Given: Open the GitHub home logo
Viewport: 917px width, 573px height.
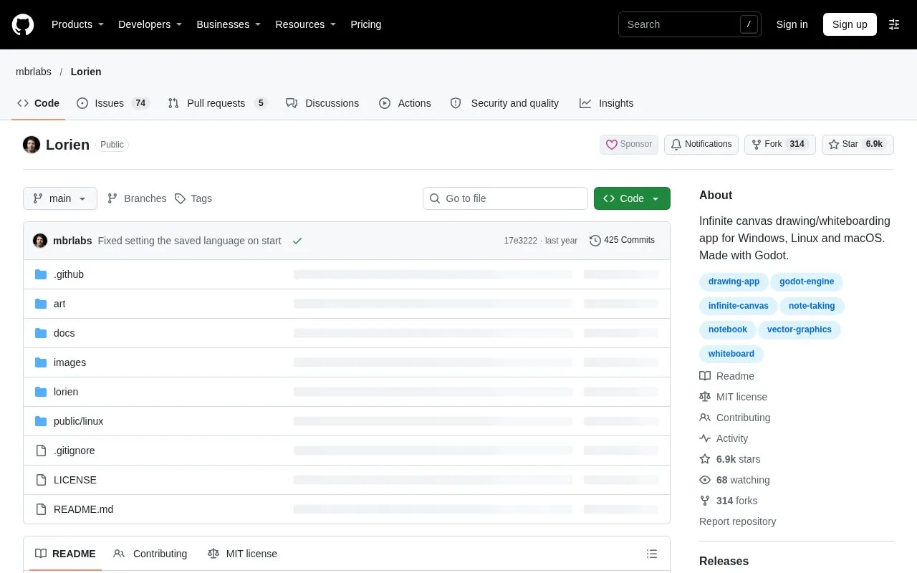Looking at the screenshot, I should (x=23, y=24).
